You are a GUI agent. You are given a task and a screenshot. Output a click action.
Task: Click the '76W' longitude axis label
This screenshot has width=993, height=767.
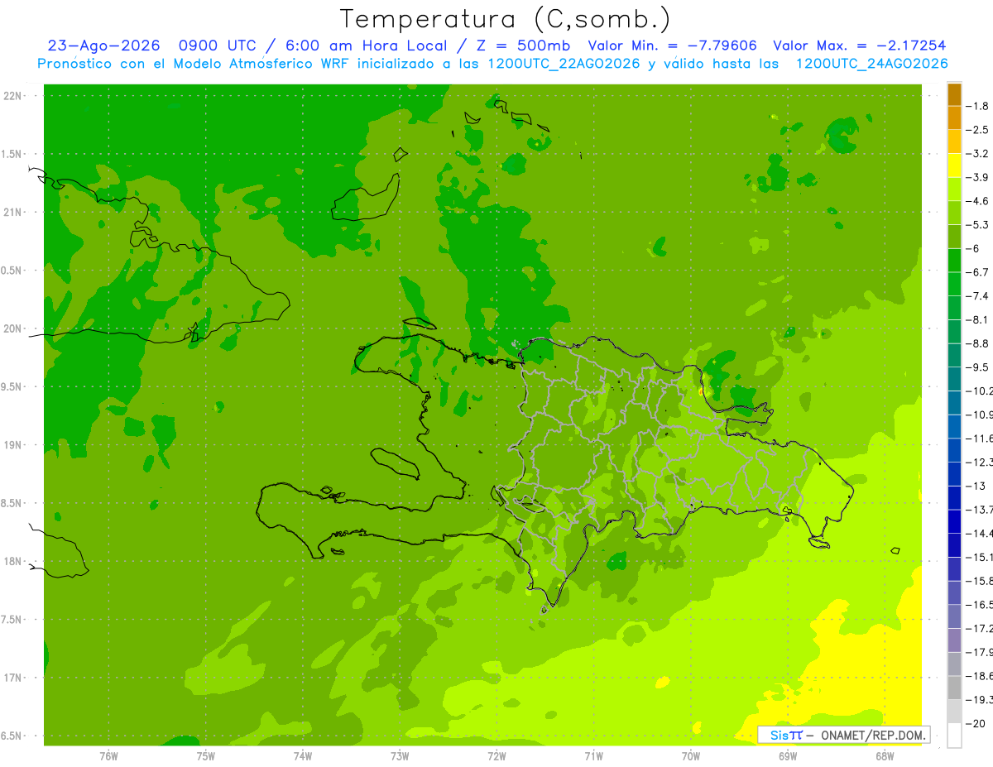(x=108, y=755)
